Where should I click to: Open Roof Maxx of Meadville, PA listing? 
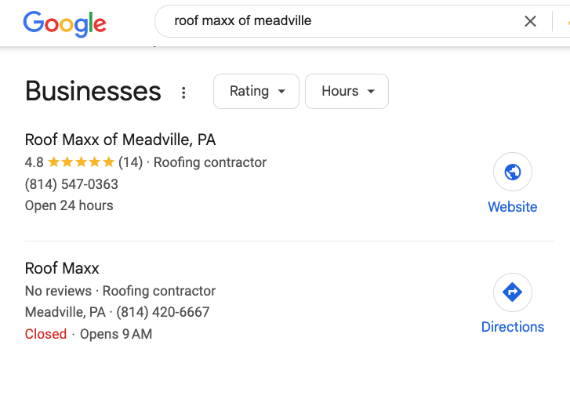point(120,140)
